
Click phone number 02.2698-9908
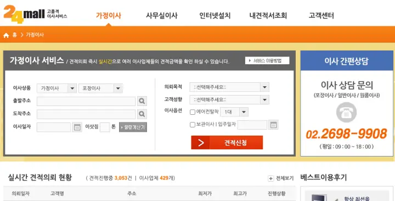tap(346, 134)
